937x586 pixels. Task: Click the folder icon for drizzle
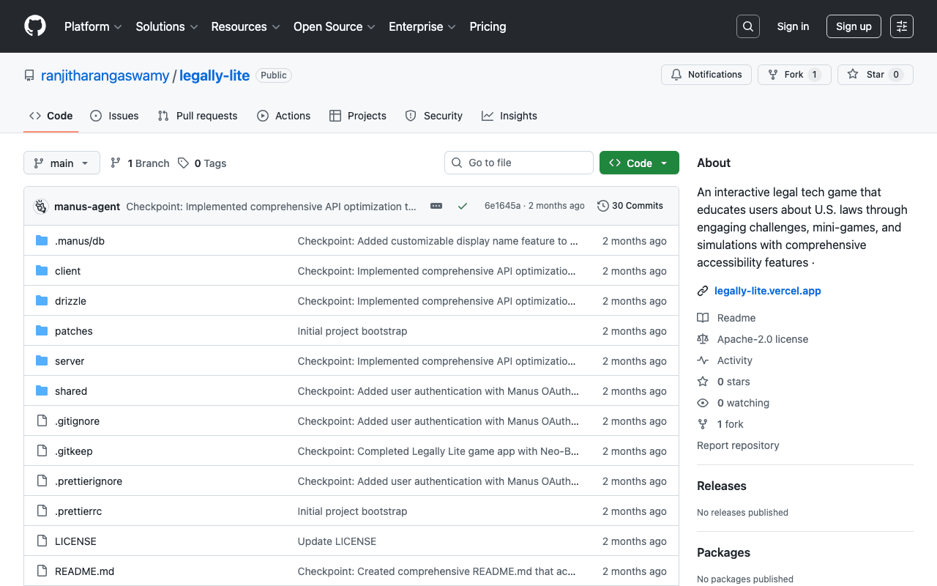click(42, 301)
